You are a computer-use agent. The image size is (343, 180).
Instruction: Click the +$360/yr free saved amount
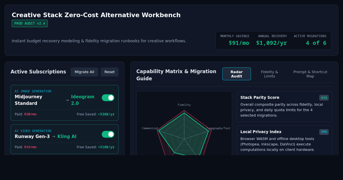[x=106, y=114]
